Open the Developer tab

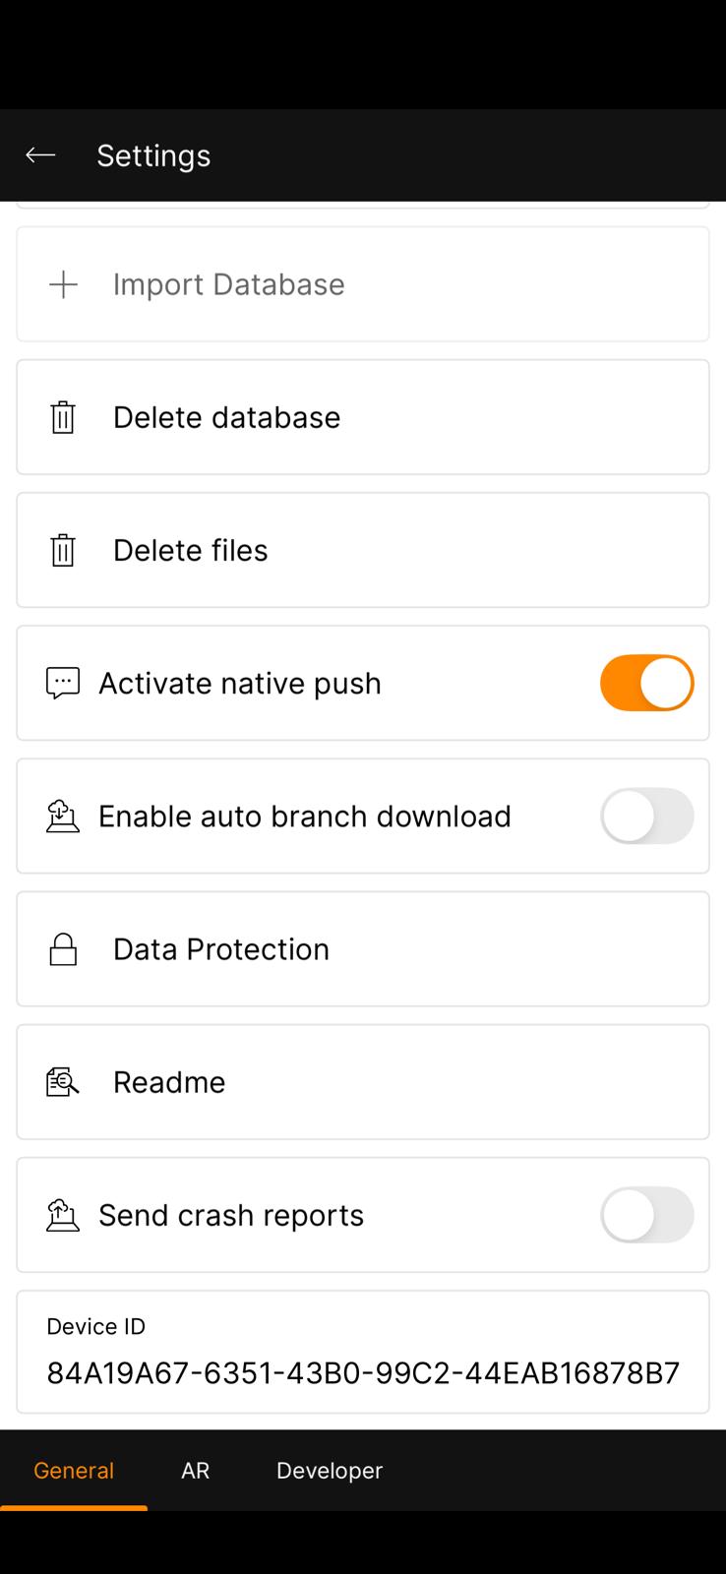tap(330, 1471)
